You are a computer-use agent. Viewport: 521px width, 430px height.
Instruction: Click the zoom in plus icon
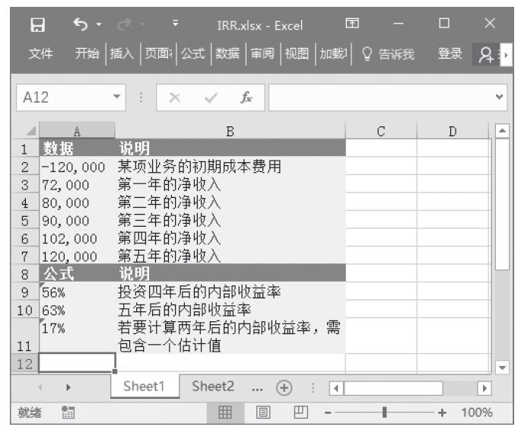click(440, 413)
